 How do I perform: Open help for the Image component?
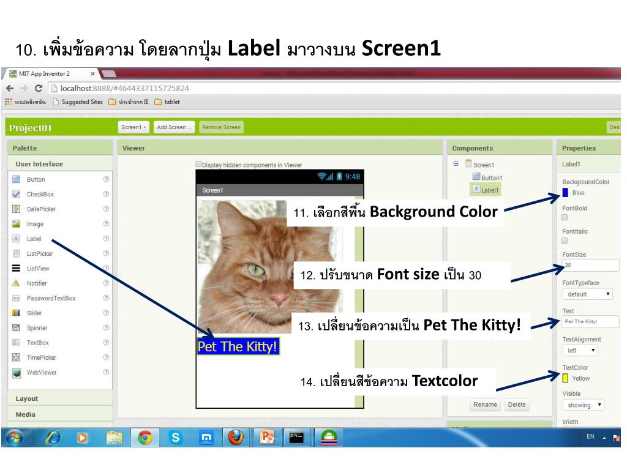[x=106, y=224]
